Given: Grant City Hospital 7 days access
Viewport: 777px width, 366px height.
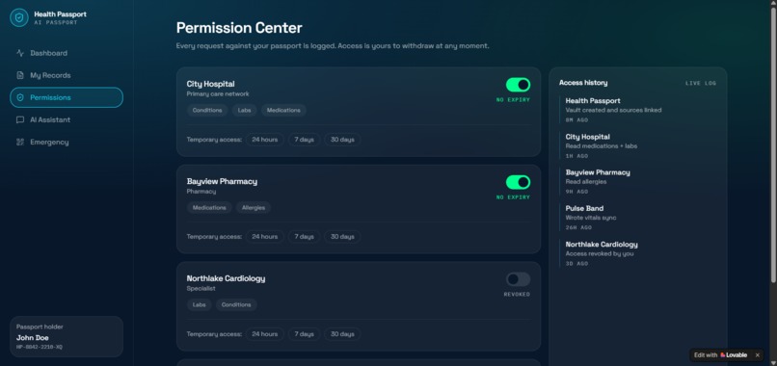Looking at the screenshot, I should 305,140.
